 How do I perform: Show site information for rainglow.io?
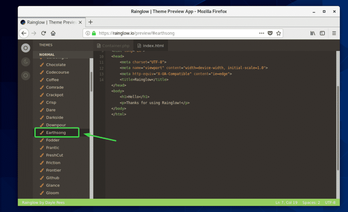pos(88,33)
